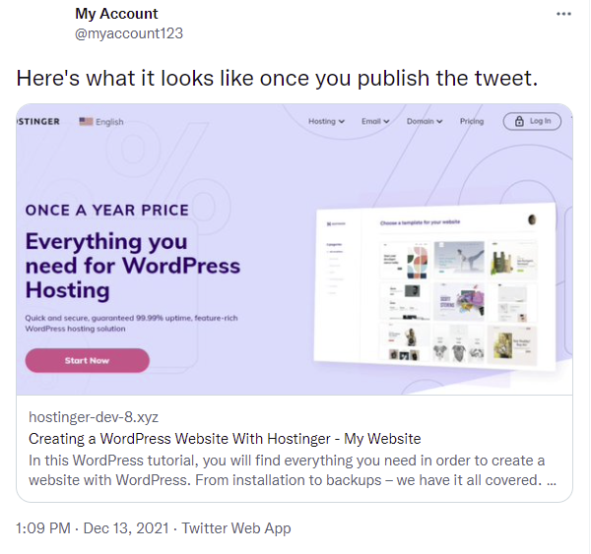Open the tweet's three-dot more menu

click(x=563, y=14)
